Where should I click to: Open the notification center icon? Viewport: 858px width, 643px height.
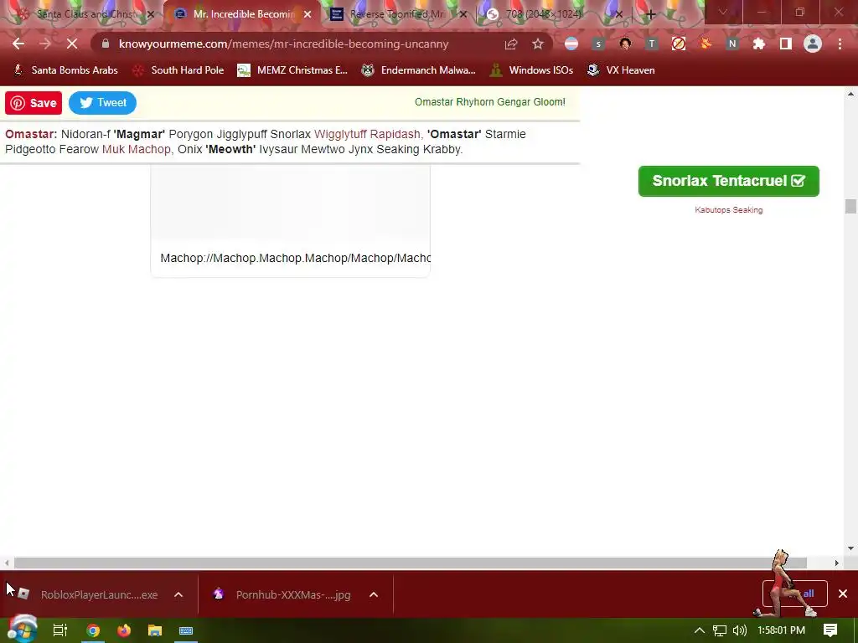point(830,630)
